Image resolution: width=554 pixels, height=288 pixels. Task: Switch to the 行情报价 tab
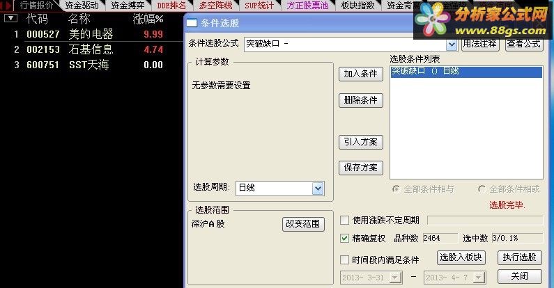(36, 5)
